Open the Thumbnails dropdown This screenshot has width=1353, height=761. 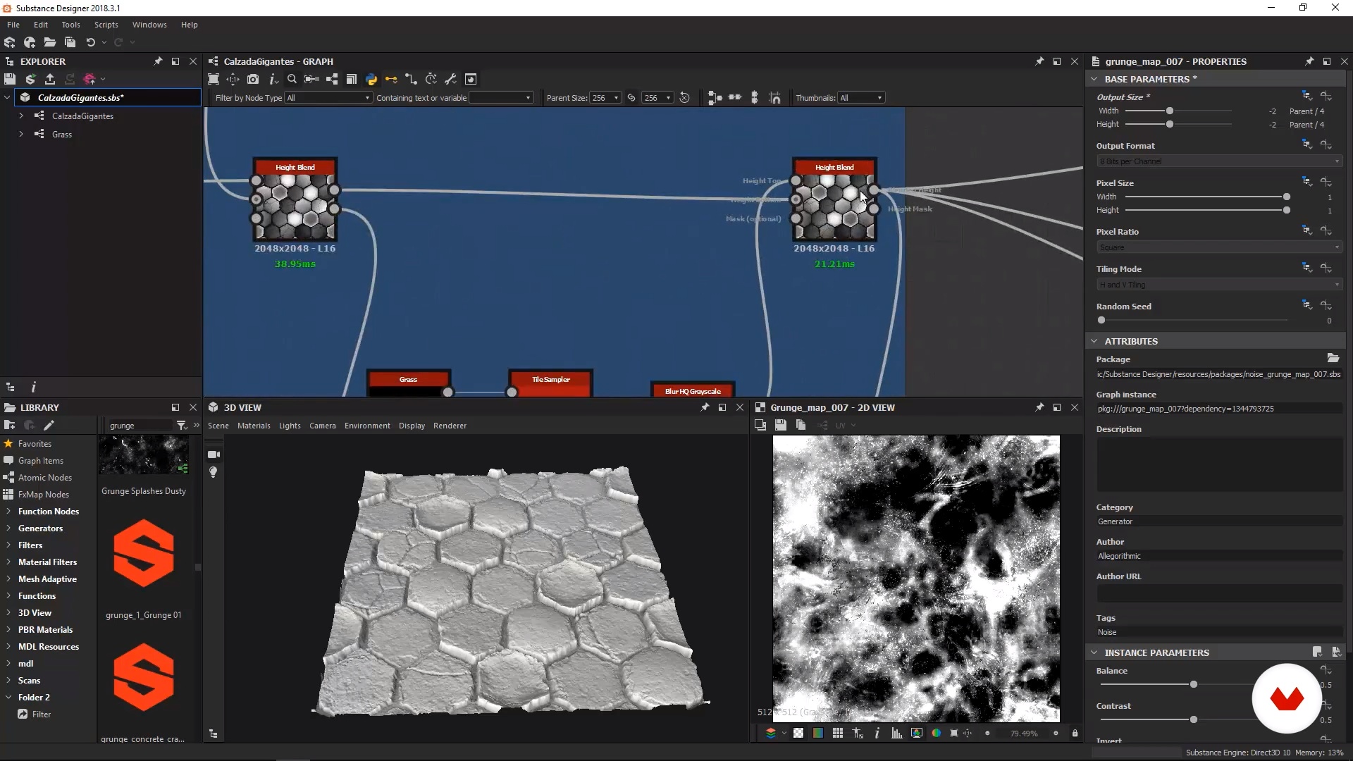[x=861, y=98]
